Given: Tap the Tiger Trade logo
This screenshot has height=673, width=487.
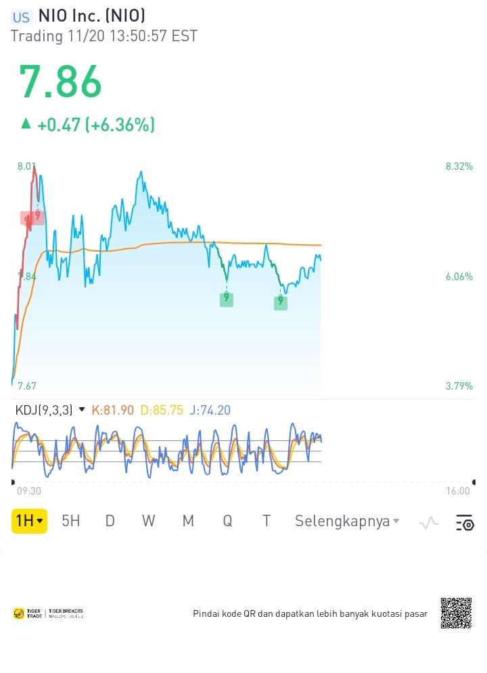Looking at the screenshot, I should 47,613.
